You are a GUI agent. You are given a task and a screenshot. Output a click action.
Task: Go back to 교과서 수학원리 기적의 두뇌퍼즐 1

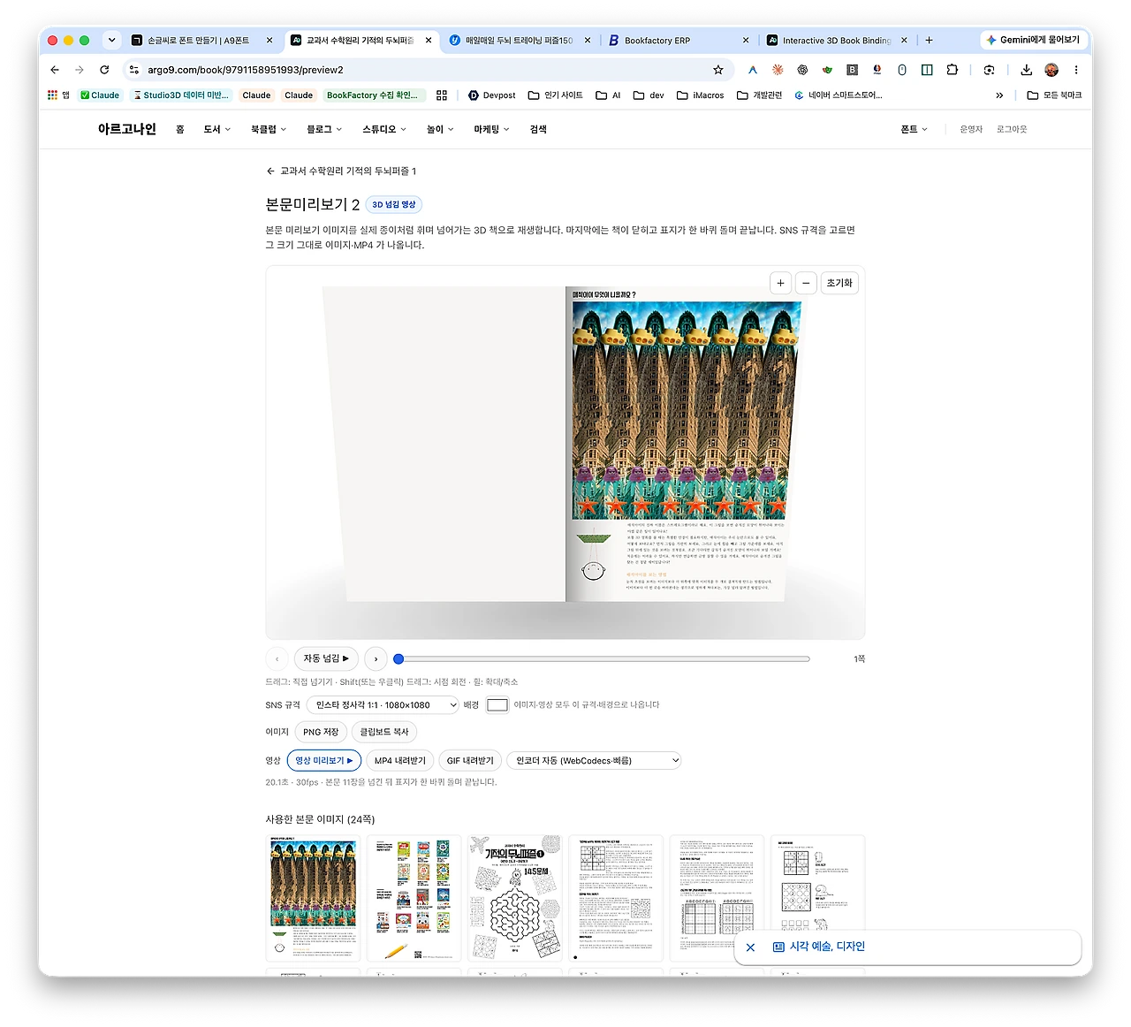coord(341,171)
